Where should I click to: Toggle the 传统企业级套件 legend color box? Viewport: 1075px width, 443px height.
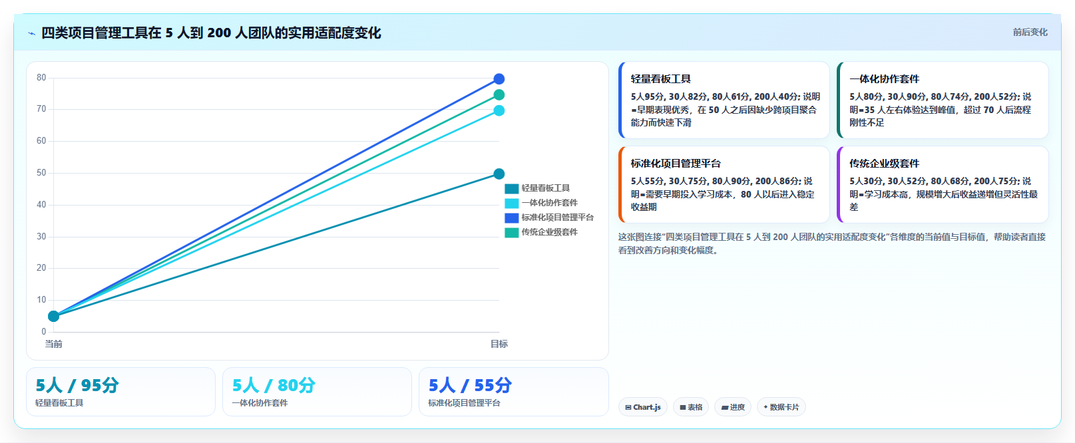511,232
